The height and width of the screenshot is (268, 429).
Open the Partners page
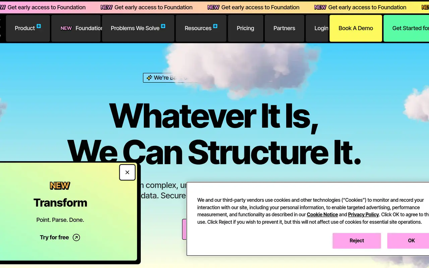(x=284, y=28)
